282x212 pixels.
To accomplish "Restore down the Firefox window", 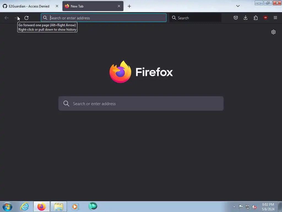I will coord(268,3).
